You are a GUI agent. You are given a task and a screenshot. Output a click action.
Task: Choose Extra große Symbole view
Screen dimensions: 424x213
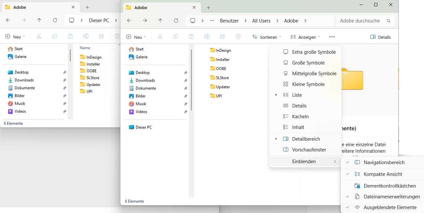click(305, 52)
